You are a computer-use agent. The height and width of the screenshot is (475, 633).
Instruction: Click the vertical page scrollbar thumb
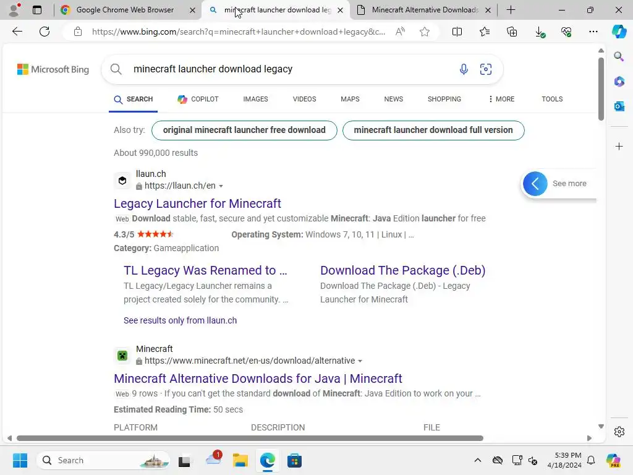click(601, 89)
